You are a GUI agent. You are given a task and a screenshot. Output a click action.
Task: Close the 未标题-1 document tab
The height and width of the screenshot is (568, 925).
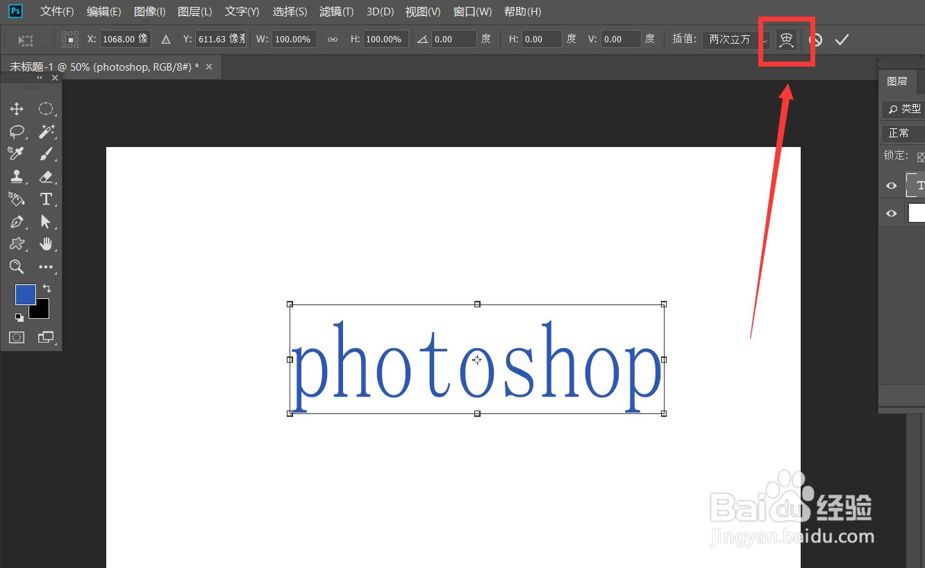(x=209, y=67)
